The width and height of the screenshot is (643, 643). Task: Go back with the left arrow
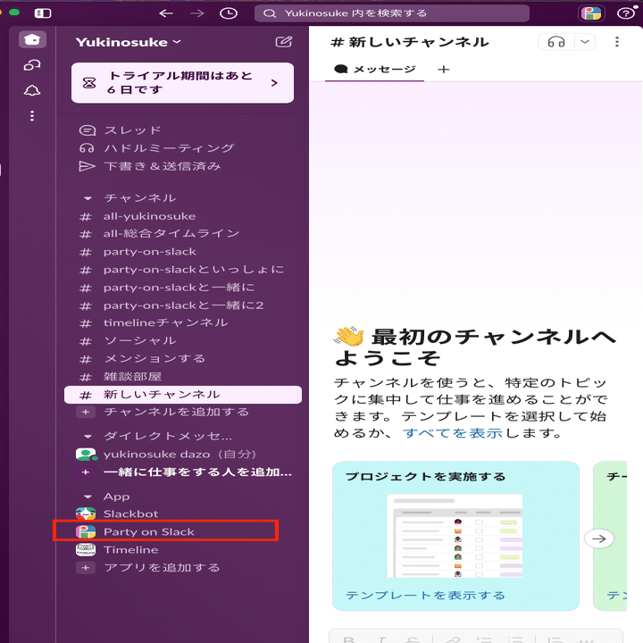coord(166,13)
